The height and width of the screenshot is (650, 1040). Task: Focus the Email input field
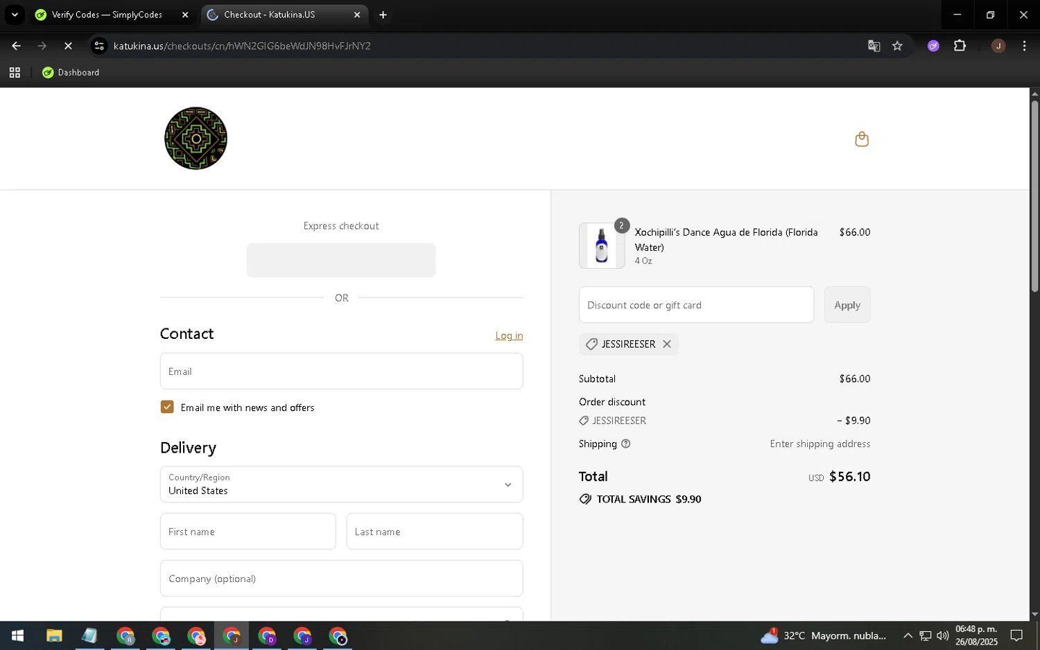(x=341, y=371)
